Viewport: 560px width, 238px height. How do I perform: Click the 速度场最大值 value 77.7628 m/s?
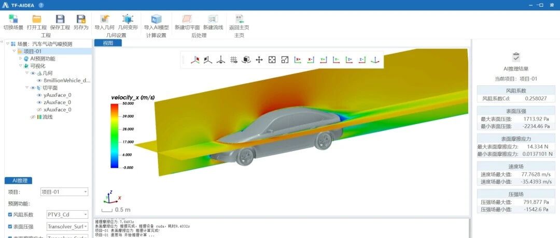click(537, 174)
